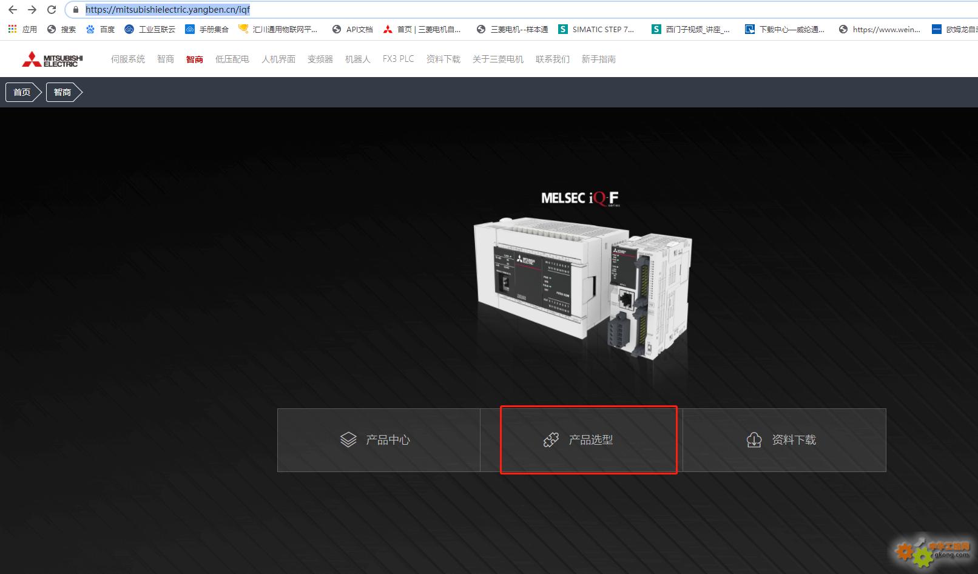978x574 pixels.
Task: Open the https://www.wein bookmark
Action: pos(880,29)
